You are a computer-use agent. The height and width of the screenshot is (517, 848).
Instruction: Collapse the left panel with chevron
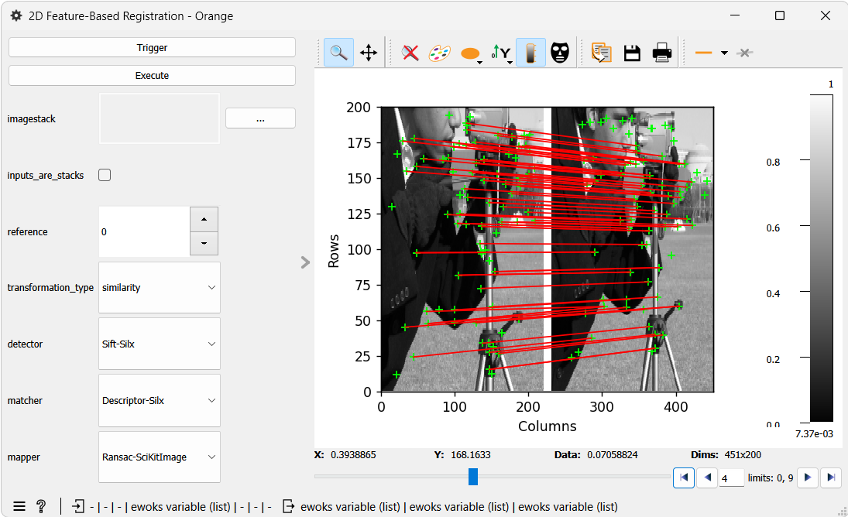click(306, 262)
